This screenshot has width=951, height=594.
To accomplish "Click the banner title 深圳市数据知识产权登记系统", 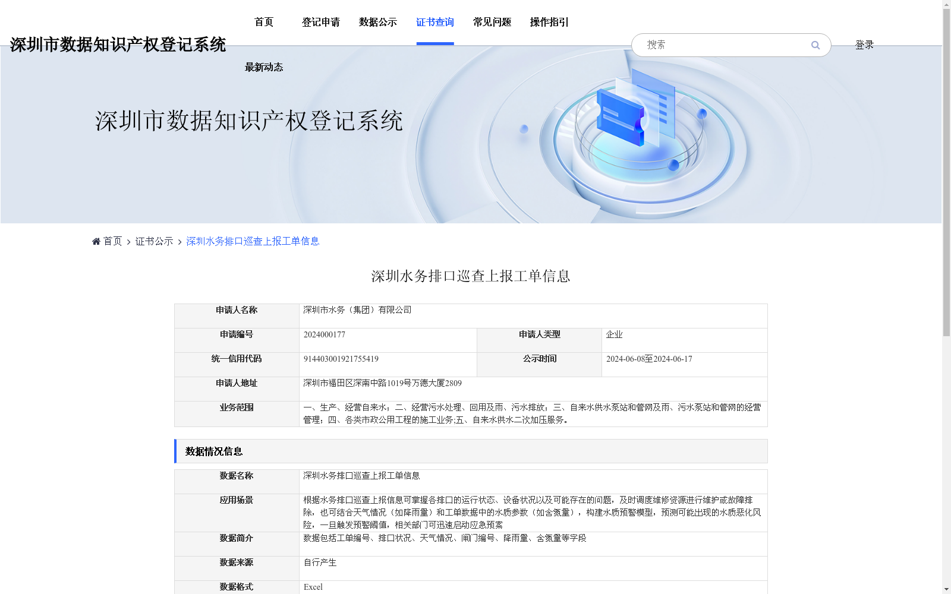I will coord(249,121).
